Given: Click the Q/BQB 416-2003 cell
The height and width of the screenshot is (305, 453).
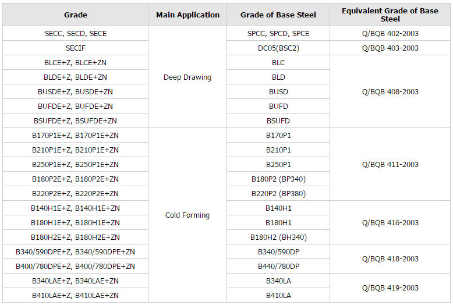Looking at the screenshot, I should click(x=390, y=223).
